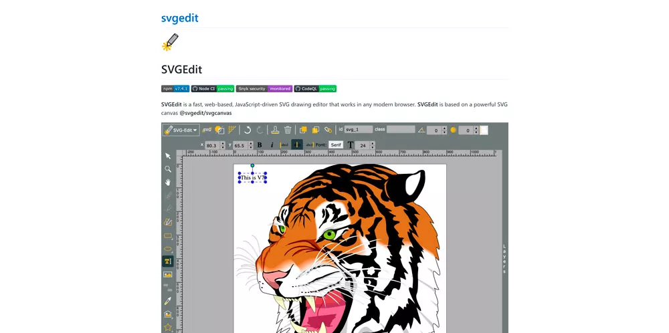Click the @svgedit/svgcanvas text
This screenshot has width=669, height=333.
click(205, 113)
